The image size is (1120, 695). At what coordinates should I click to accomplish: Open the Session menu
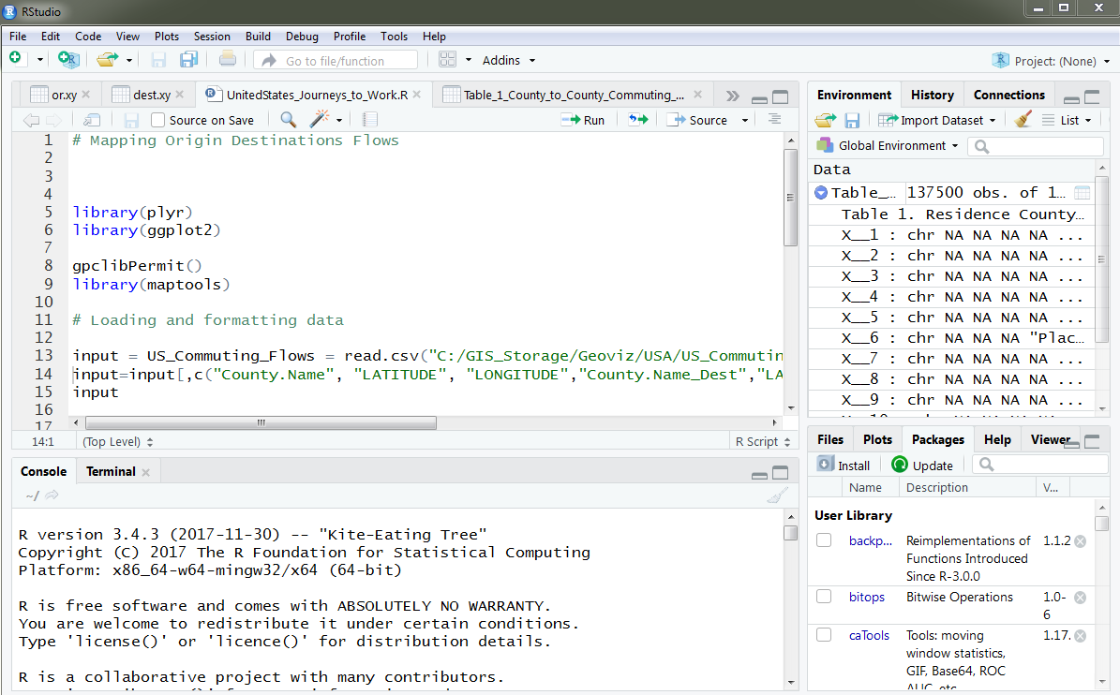pos(212,37)
